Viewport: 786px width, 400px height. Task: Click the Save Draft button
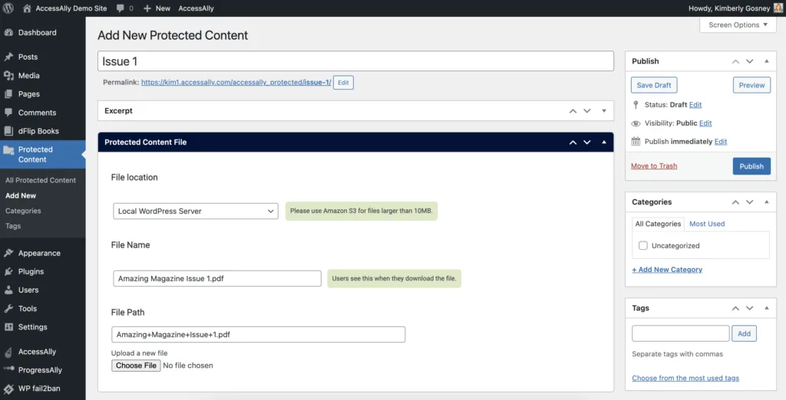[654, 85]
